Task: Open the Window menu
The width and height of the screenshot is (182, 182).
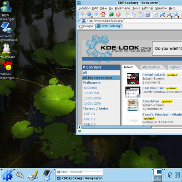Action: [x=161, y=8]
